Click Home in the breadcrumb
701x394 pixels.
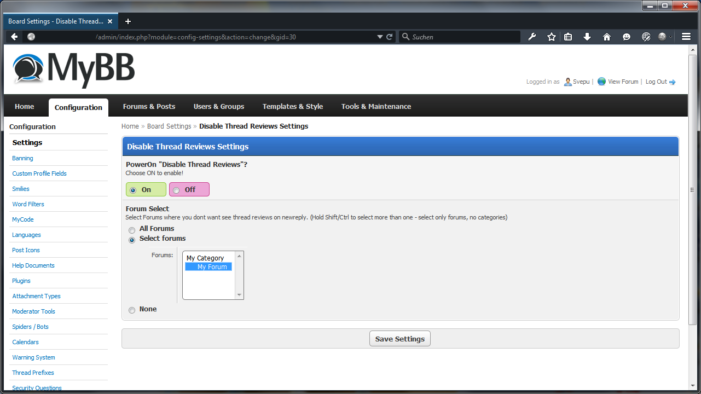coord(130,126)
